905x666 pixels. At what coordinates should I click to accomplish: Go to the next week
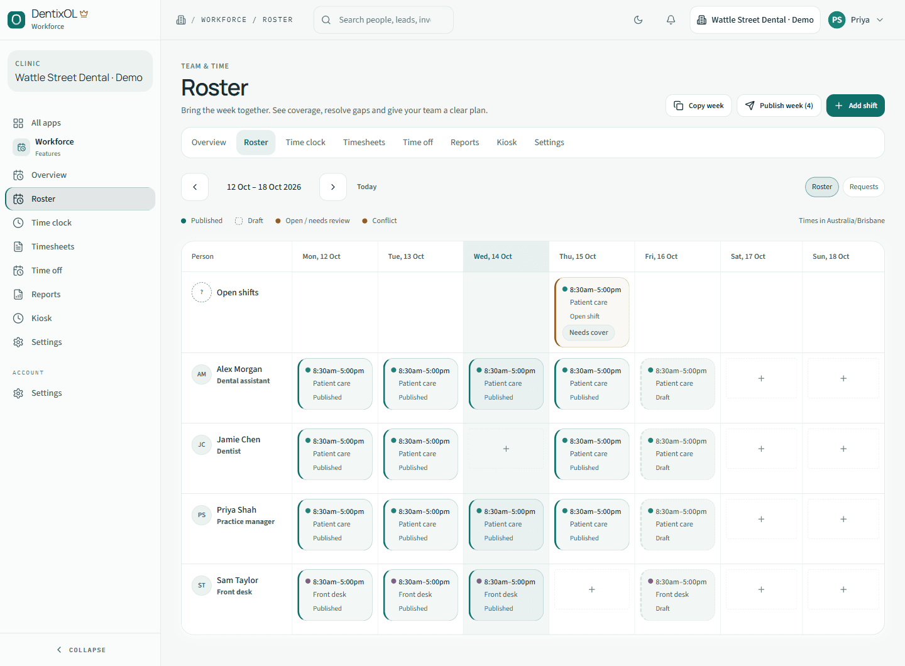tap(333, 187)
